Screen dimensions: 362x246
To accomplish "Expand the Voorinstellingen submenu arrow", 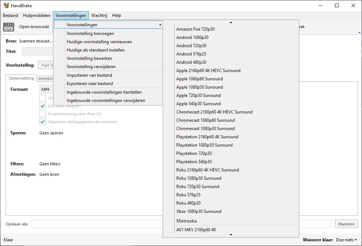I will pyautogui.click(x=160, y=25).
